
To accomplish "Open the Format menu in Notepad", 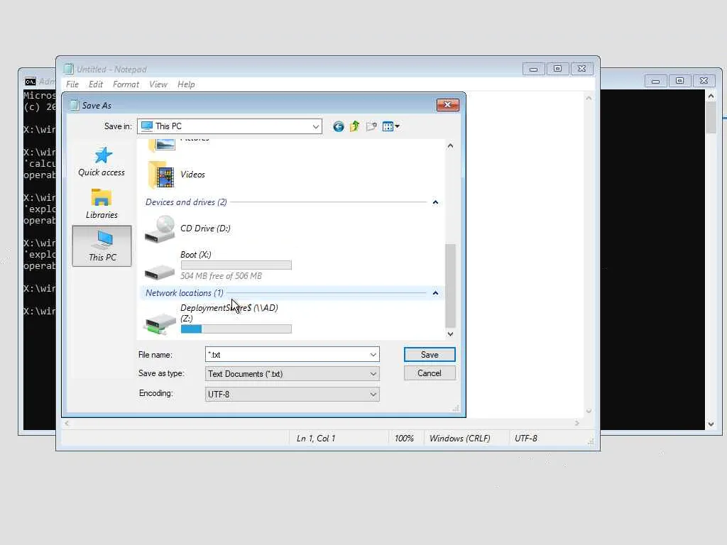I will tap(126, 84).
